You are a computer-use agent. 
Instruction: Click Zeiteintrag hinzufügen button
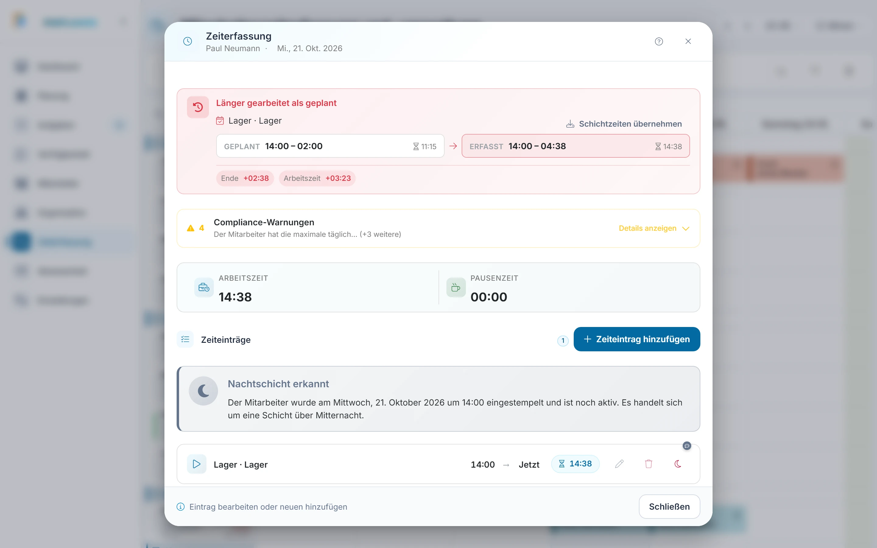tap(637, 339)
